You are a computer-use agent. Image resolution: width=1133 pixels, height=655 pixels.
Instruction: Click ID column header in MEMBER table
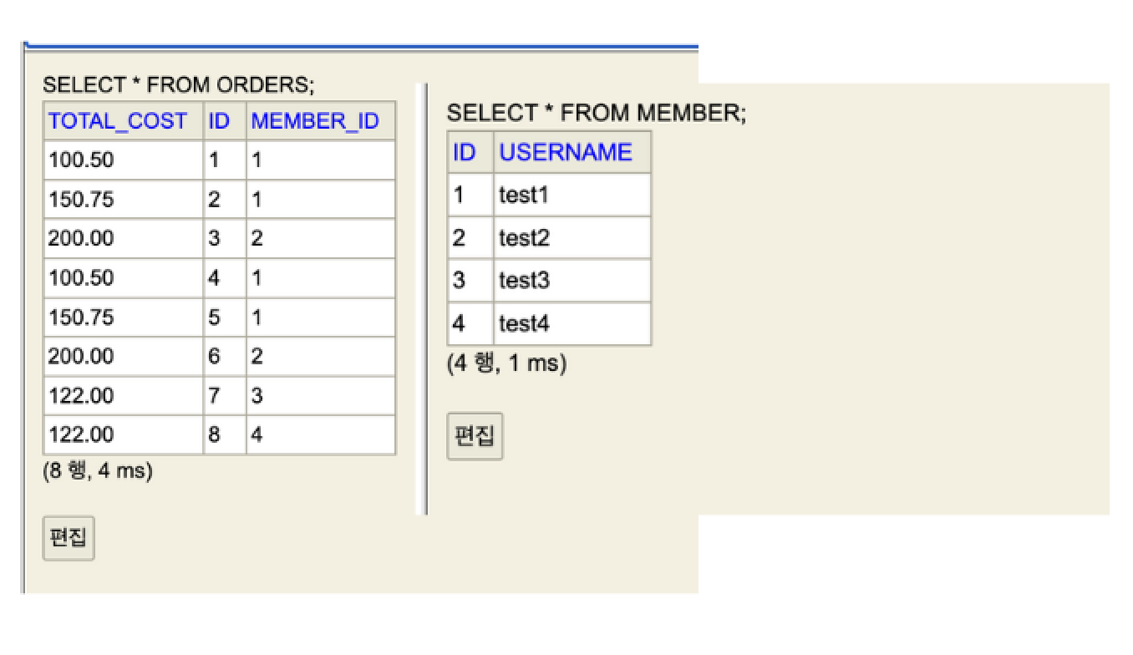[x=464, y=152]
